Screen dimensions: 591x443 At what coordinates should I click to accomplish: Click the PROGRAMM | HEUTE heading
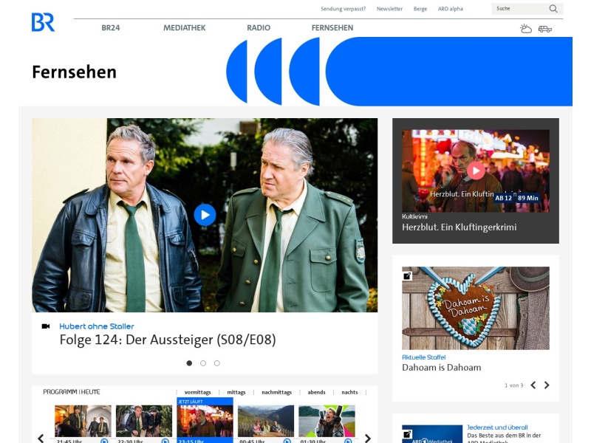pyautogui.click(x=71, y=392)
